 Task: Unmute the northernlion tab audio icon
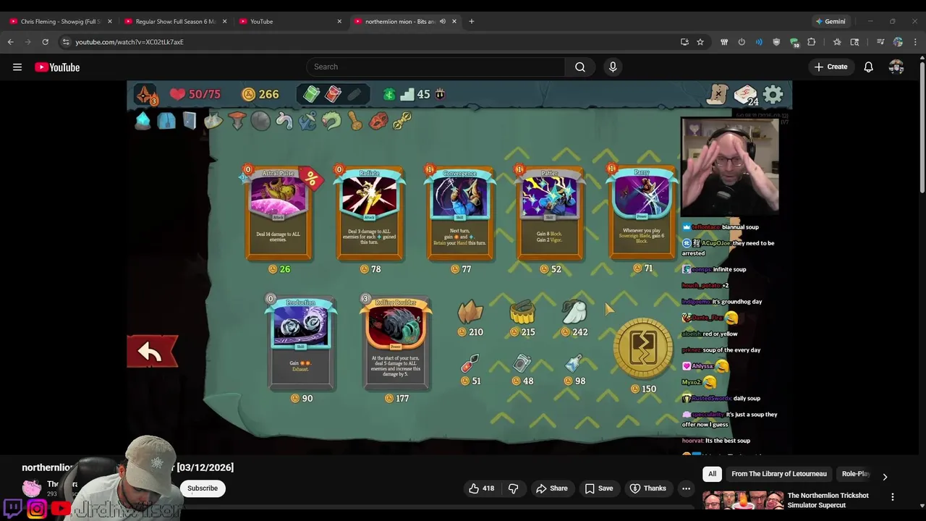click(443, 22)
